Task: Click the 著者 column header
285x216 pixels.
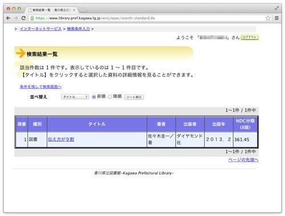Action: click(161, 124)
